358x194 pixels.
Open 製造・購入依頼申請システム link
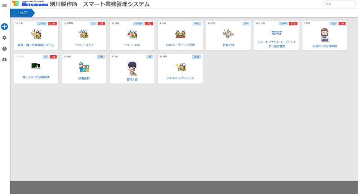click(36, 45)
